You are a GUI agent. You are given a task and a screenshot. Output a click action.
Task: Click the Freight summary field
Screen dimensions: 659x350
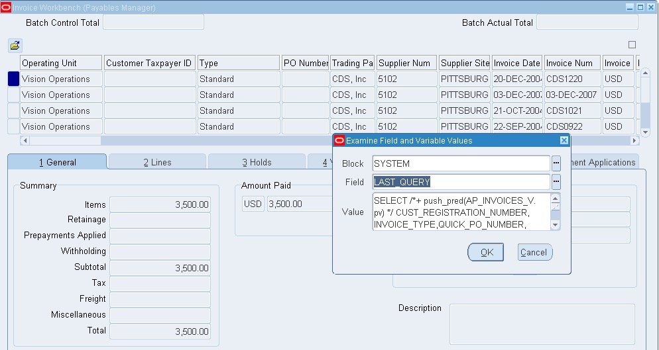[160, 300]
